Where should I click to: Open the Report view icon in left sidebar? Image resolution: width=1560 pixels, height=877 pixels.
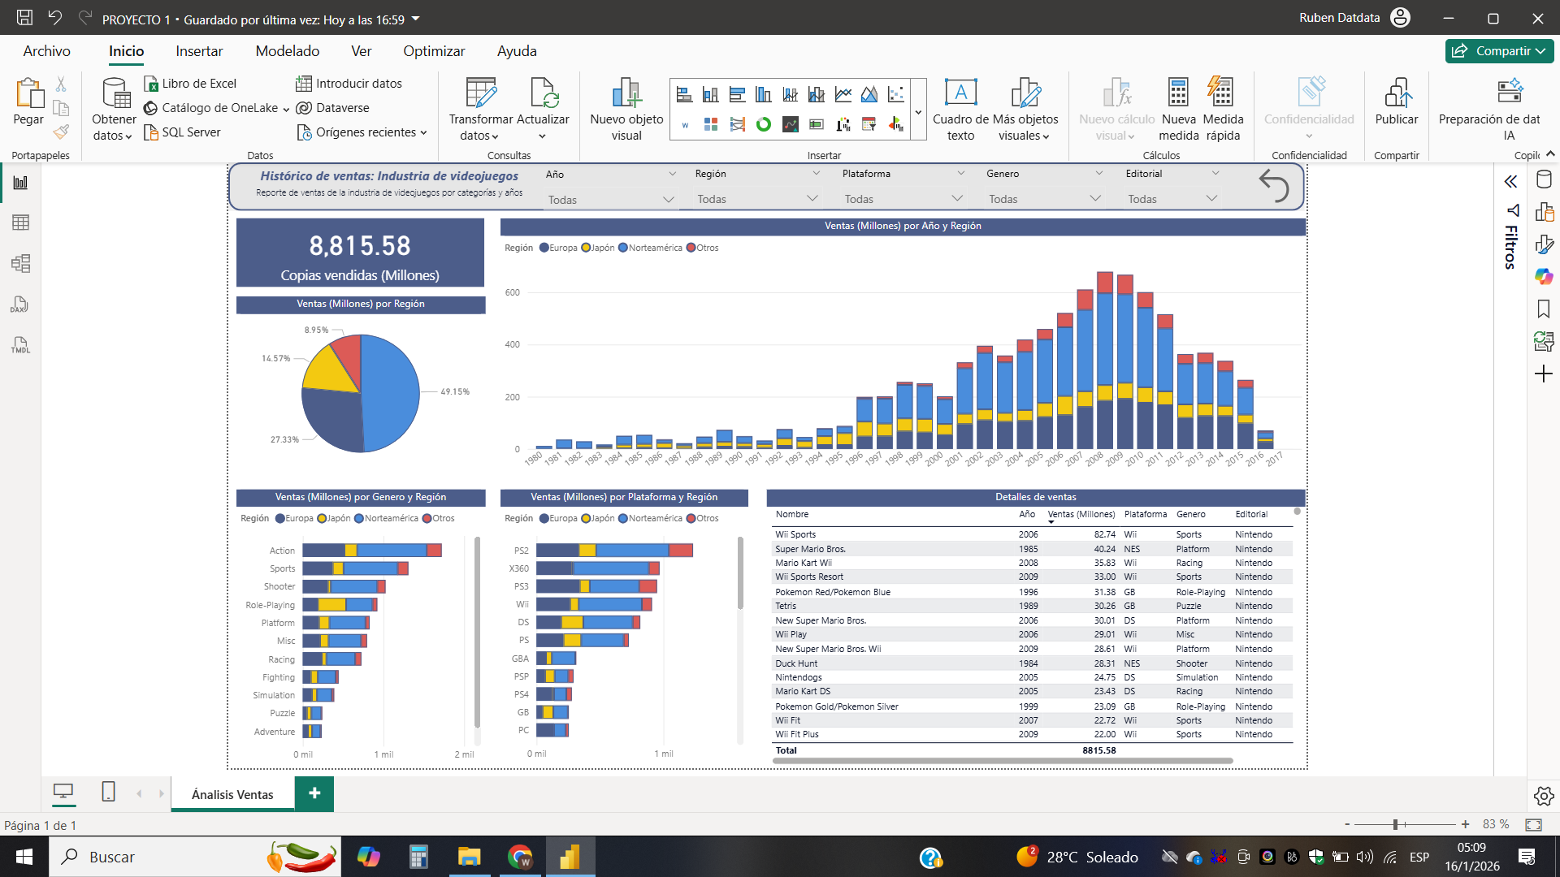click(20, 183)
